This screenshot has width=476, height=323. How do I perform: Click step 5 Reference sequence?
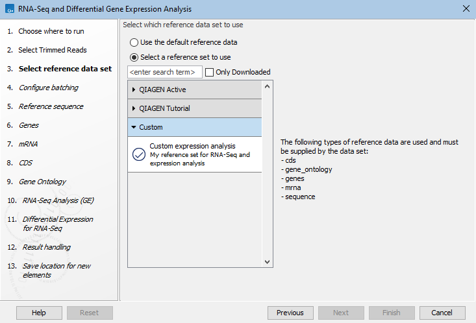51,106
